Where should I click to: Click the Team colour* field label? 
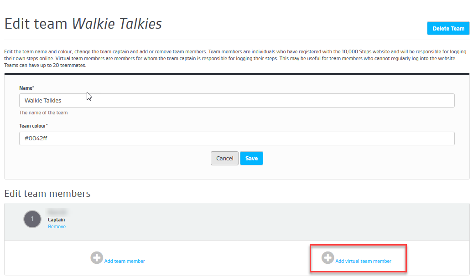point(34,126)
